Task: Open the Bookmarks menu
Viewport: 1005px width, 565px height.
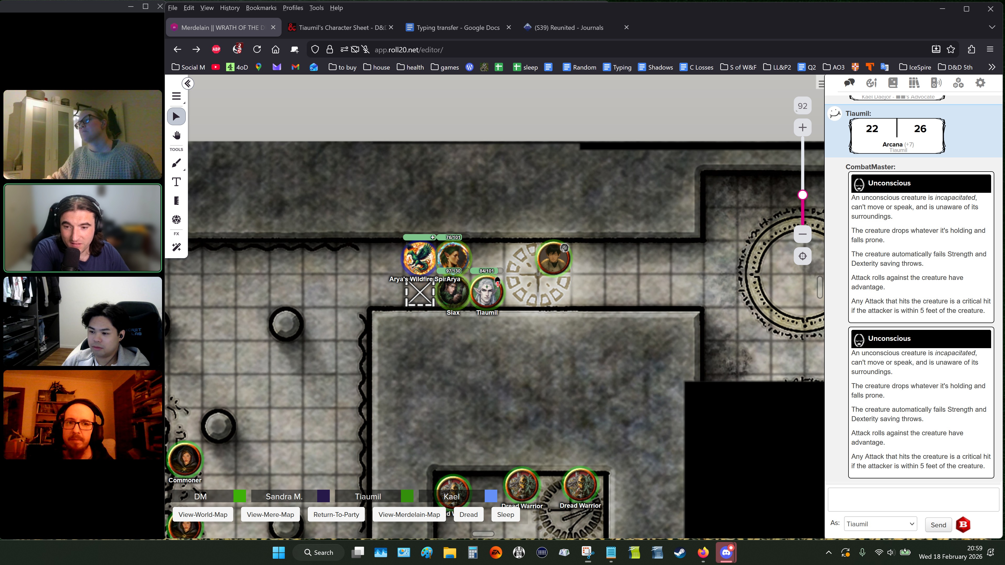Action: pos(261,8)
